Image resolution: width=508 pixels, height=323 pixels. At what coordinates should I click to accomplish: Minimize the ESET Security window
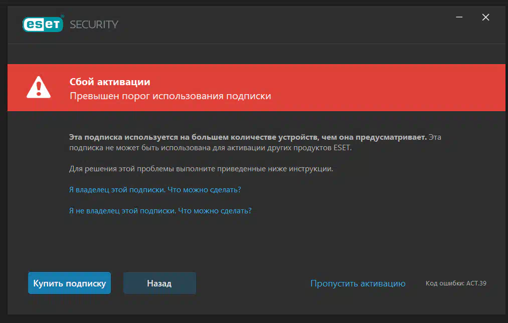[x=459, y=17]
